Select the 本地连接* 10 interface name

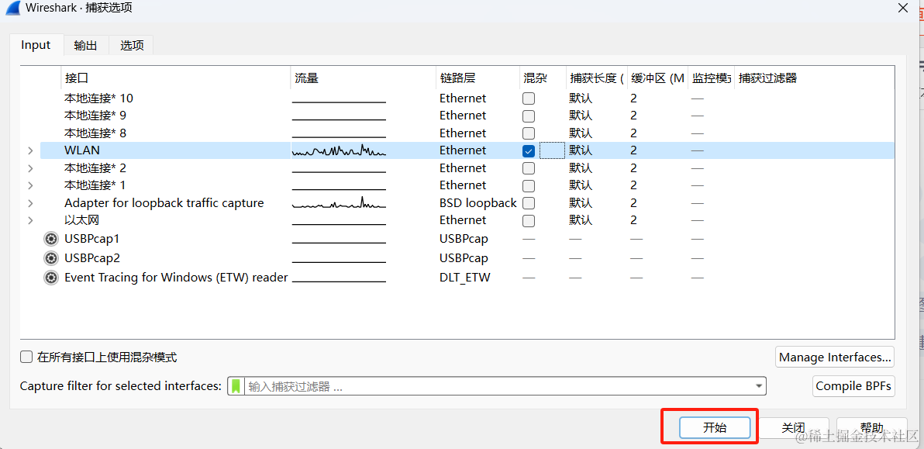(x=98, y=98)
